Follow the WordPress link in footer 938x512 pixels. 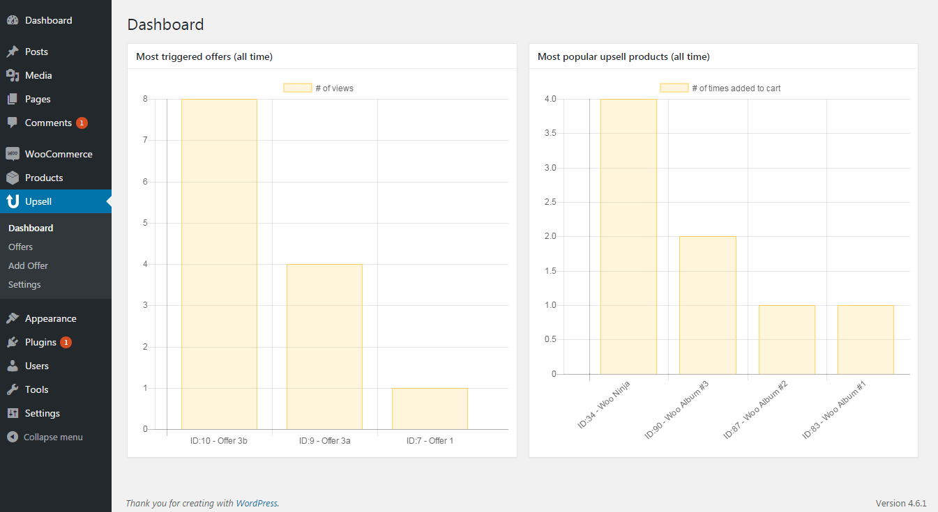[x=257, y=503]
